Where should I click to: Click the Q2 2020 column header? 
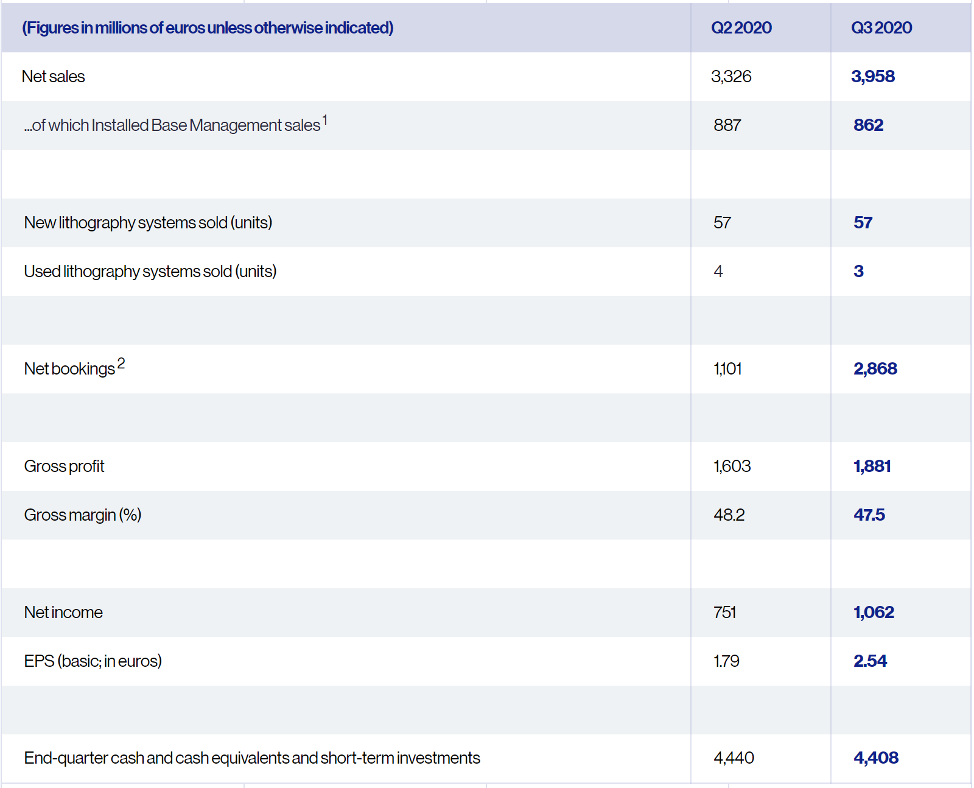coord(741,28)
